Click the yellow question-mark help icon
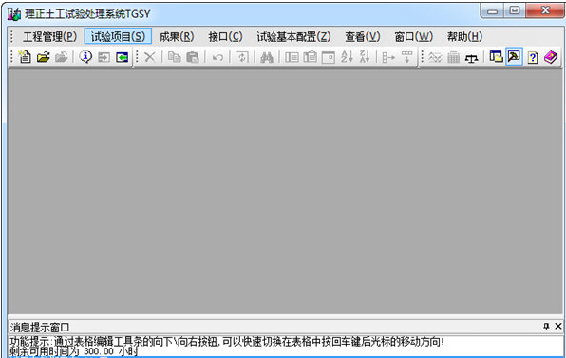 click(533, 57)
